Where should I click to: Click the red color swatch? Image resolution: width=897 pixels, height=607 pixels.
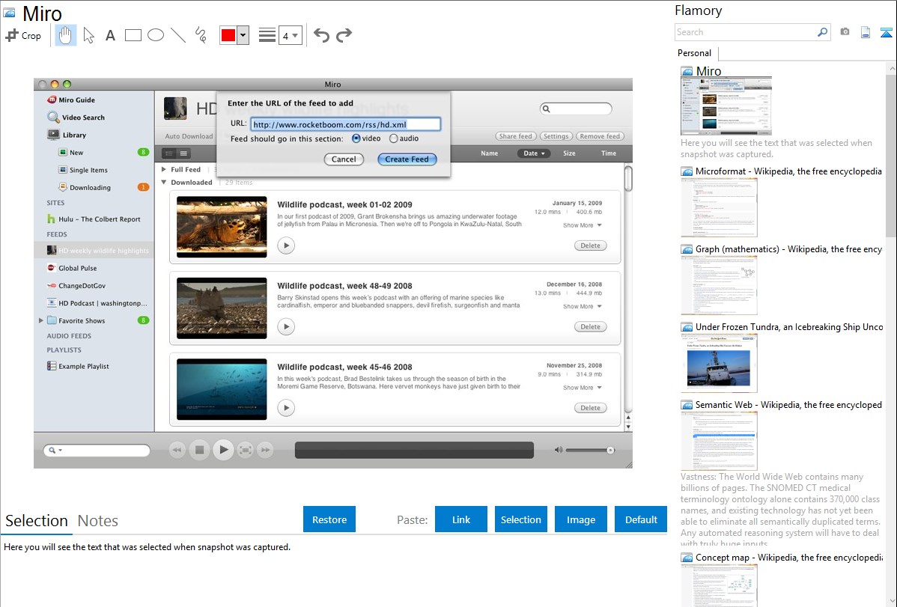pyautogui.click(x=228, y=35)
